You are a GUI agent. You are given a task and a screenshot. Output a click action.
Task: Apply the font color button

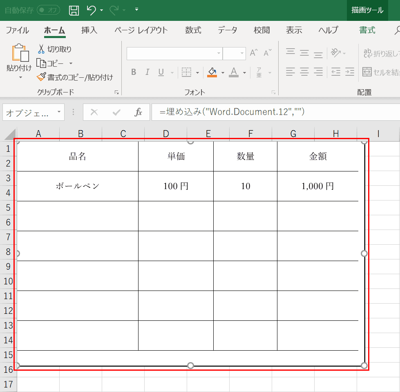[x=234, y=72]
